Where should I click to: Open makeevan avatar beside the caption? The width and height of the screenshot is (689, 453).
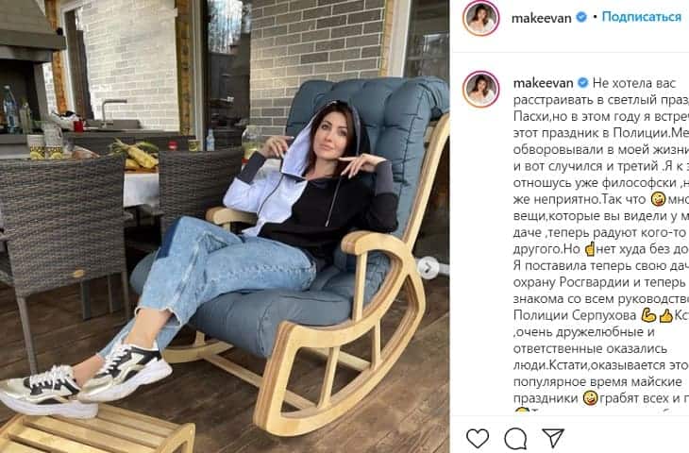481,90
